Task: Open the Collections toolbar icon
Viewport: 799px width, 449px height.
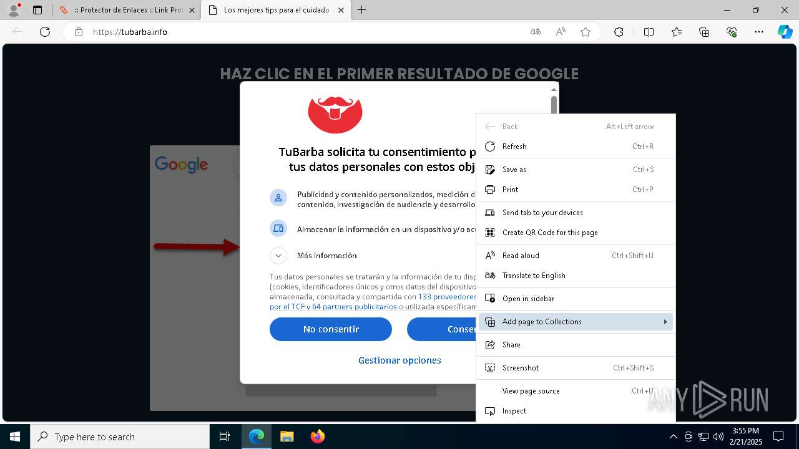Action: [704, 32]
